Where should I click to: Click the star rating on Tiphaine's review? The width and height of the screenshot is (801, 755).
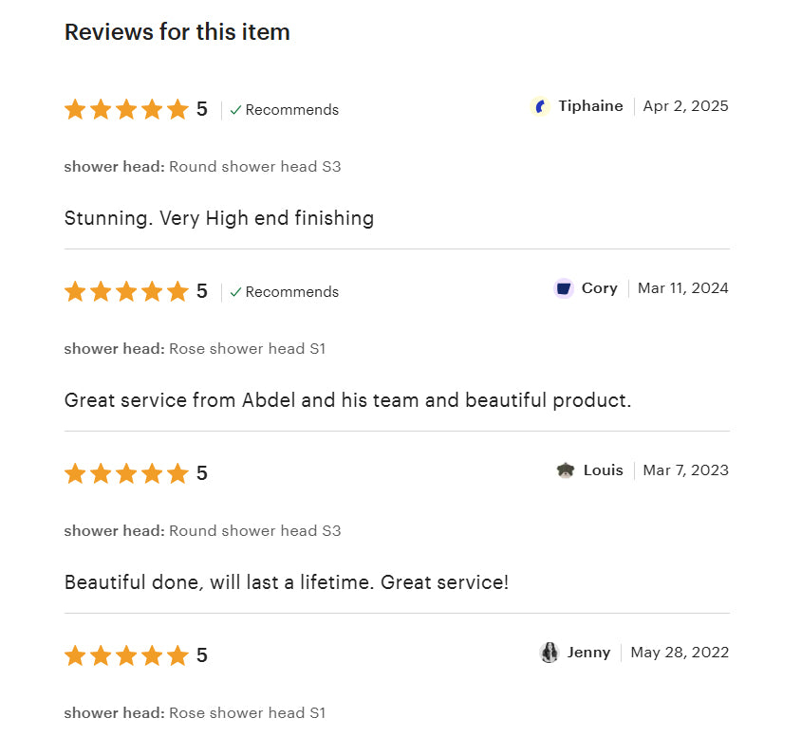(x=126, y=110)
